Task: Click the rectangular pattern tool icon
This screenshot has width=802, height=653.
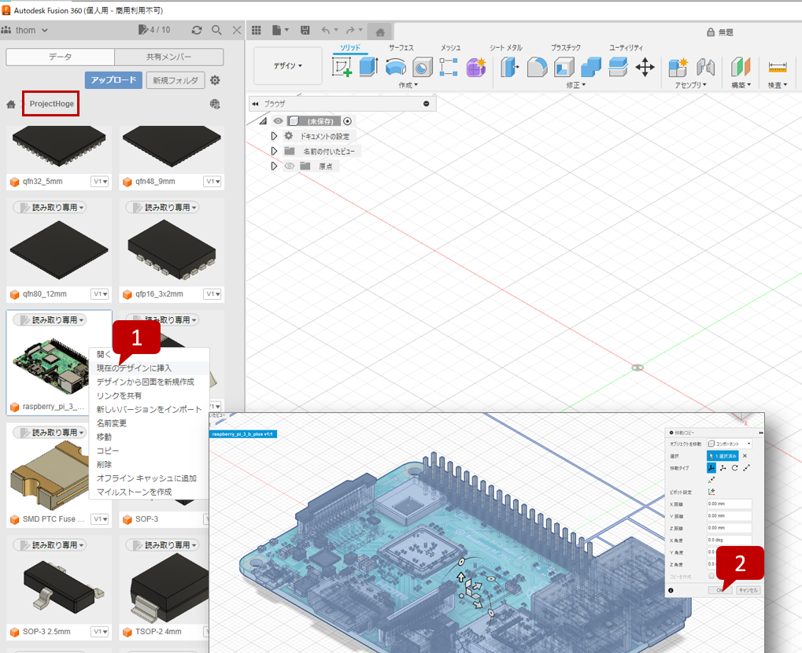Action: pos(449,67)
